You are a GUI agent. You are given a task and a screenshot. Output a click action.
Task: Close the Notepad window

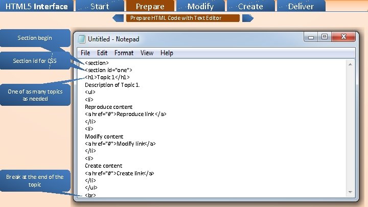point(343,37)
